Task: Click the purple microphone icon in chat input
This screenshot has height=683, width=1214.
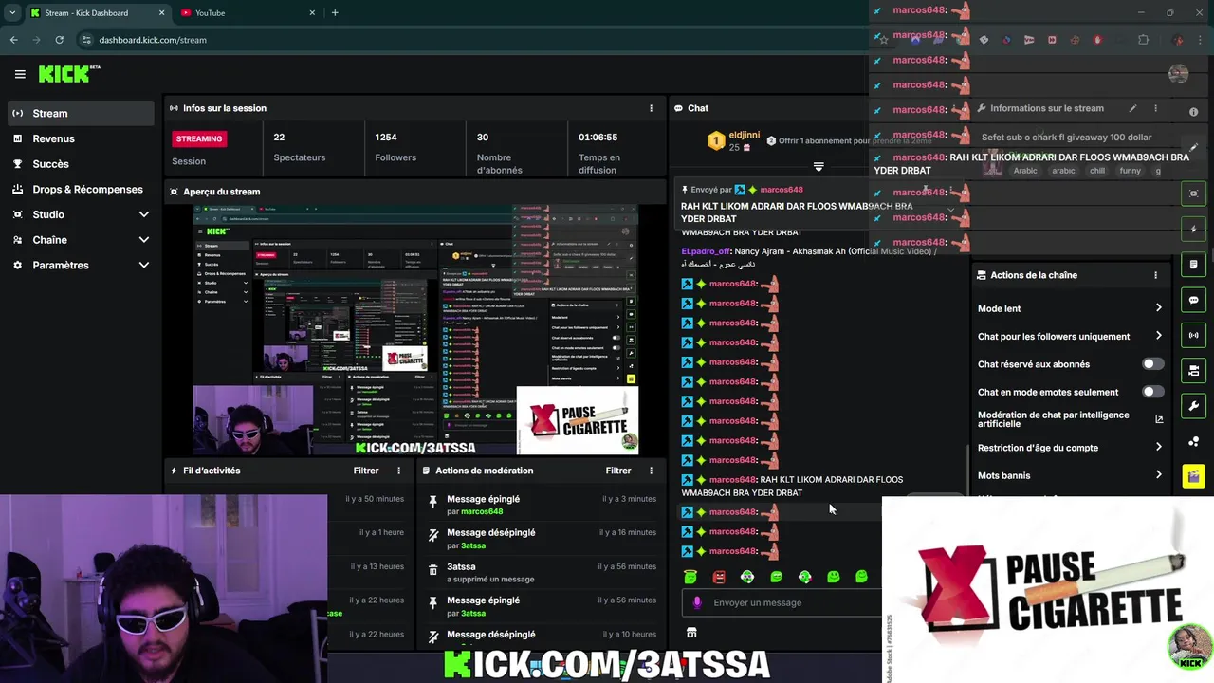Action: coord(697,602)
